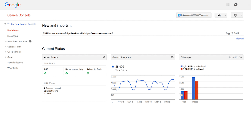Click the 225 Not found entry

[51, 91]
